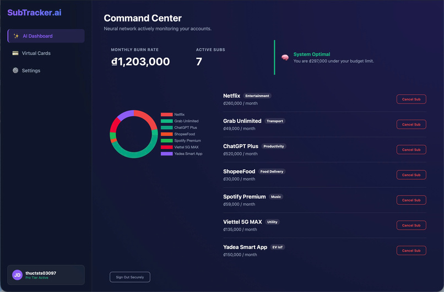Go to Settings in the sidebar
Screen dimensions: 444x292
point(46,71)
